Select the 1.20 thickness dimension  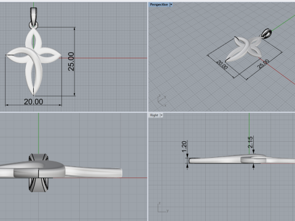184,147
